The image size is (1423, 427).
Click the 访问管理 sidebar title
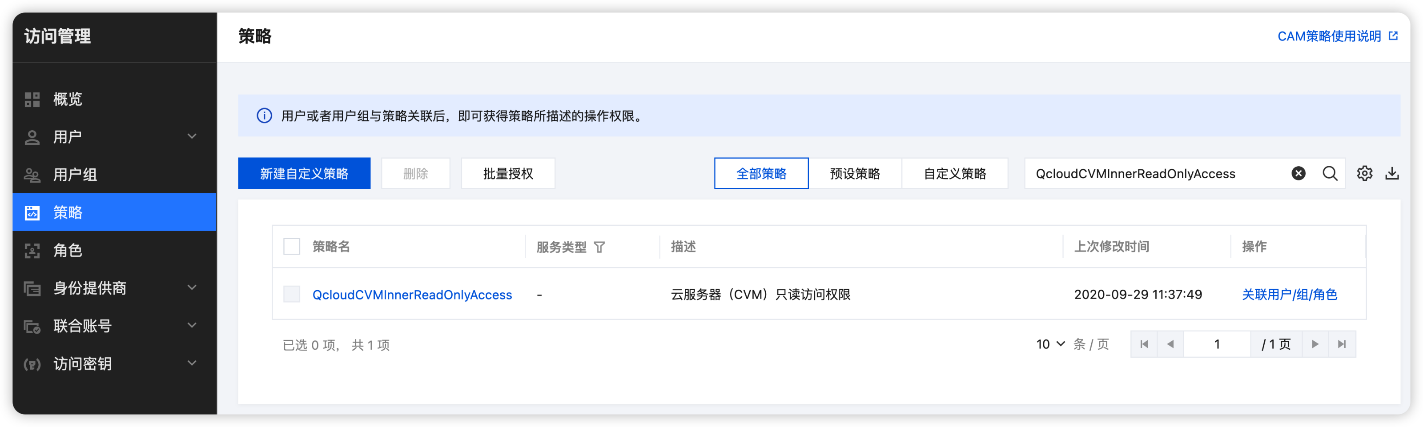(57, 36)
